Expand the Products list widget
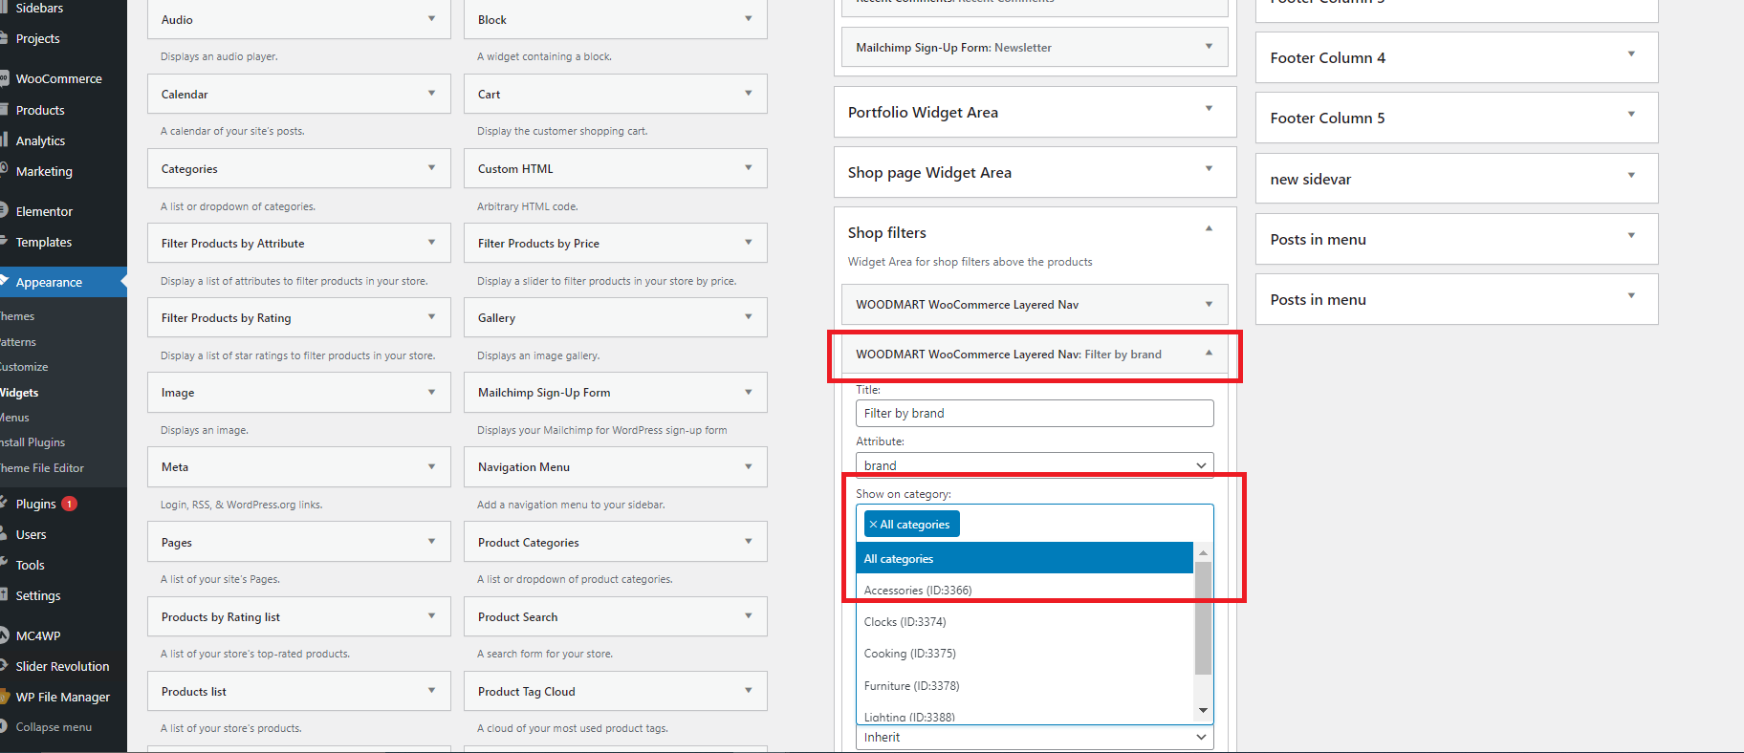Image resolution: width=1744 pixels, height=753 pixels. tap(431, 691)
